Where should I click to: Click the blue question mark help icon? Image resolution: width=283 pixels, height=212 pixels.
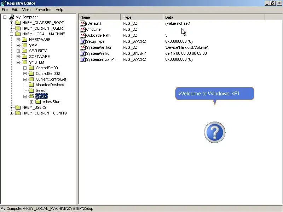[215, 132]
